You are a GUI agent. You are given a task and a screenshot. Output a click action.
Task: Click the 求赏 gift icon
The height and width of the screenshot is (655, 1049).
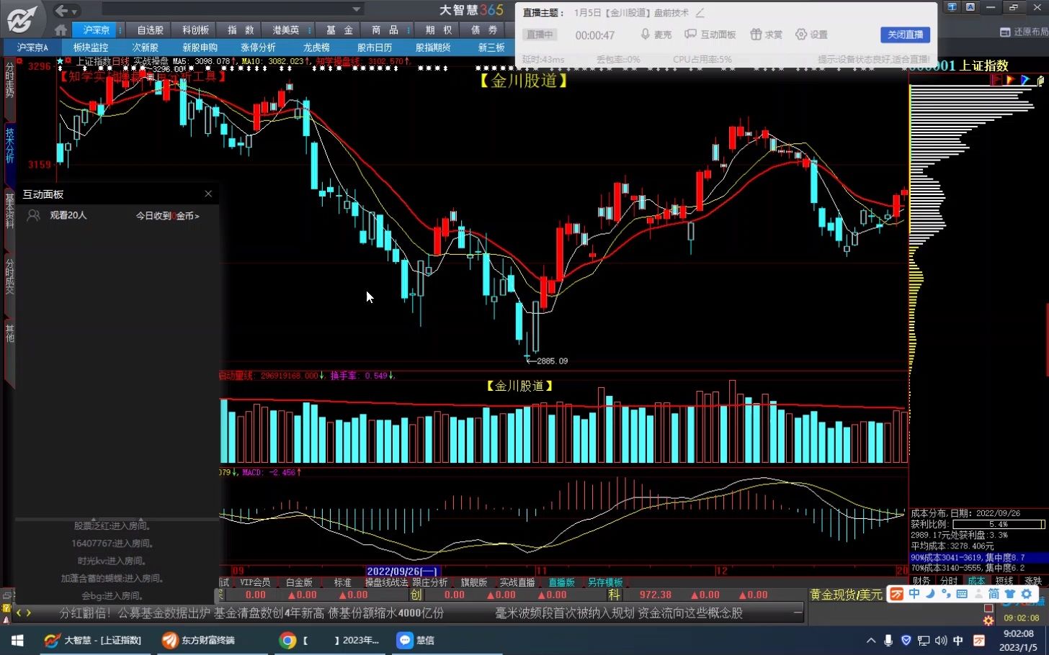(x=756, y=35)
